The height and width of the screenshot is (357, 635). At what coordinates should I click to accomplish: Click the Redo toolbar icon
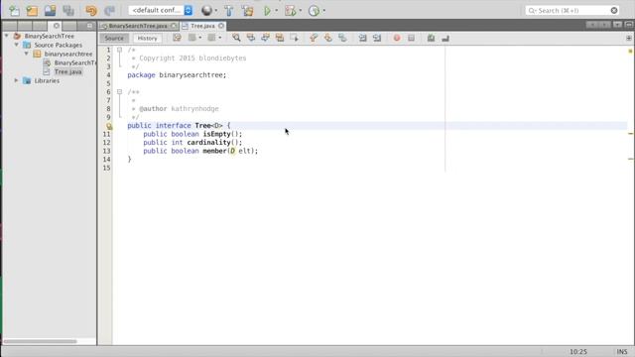pos(109,11)
